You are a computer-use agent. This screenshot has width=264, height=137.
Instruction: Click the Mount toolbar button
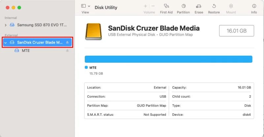231,9
